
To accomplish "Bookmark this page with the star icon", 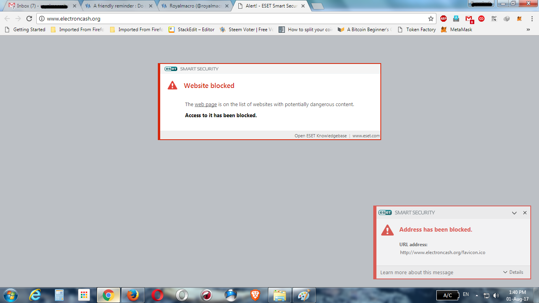I will [431, 19].
